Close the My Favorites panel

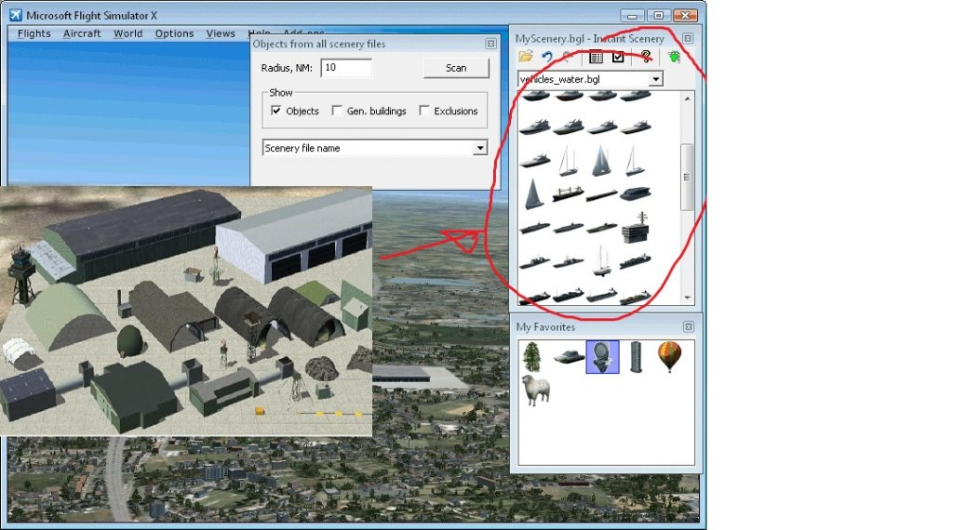[x=688, y=326]
